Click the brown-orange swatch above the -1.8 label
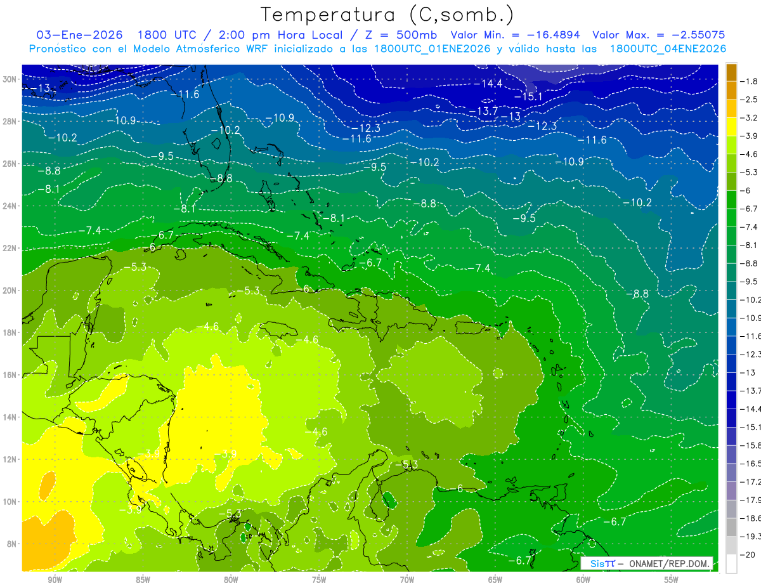 [x=731, y=72]
